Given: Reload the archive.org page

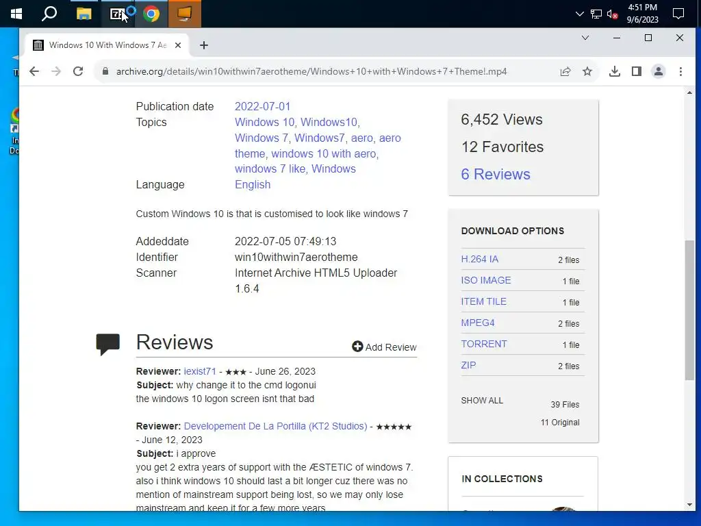Looking at the screenshot, I should [x=78, y=71].
